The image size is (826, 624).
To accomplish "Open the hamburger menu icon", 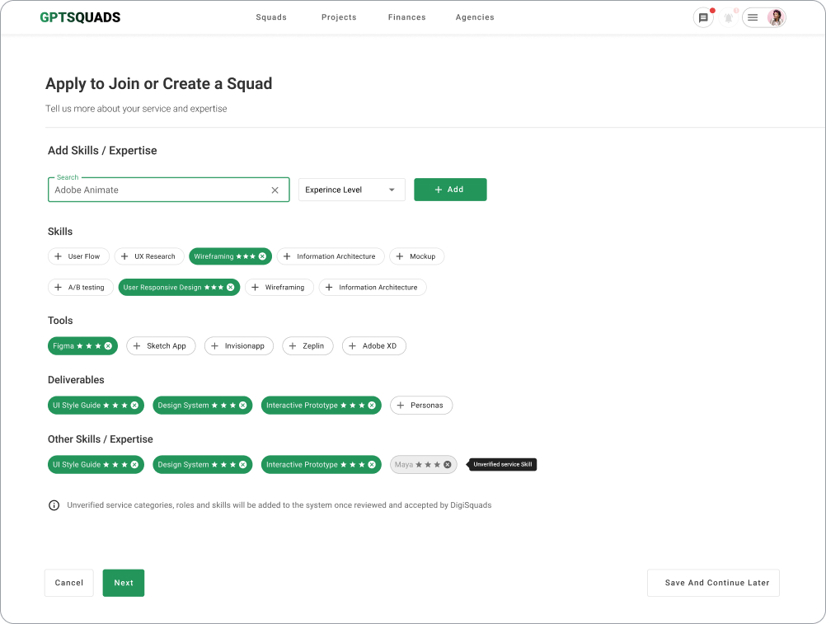I will pyautogui.click(x=753, y=18).
